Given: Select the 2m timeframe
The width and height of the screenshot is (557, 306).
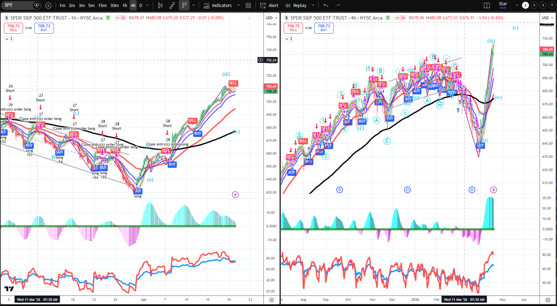Looking at the screenshot, I should click(72, 6).
